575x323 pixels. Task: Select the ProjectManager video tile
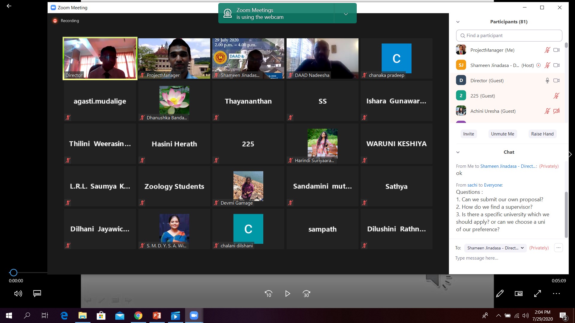[174, 58]
